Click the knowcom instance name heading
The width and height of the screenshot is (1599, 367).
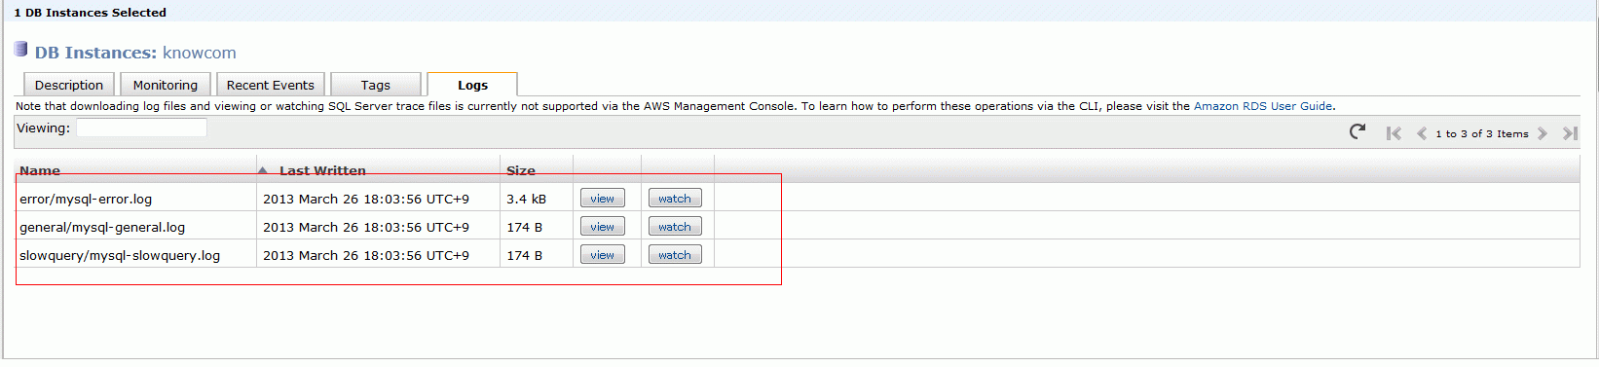pos(200,53)
